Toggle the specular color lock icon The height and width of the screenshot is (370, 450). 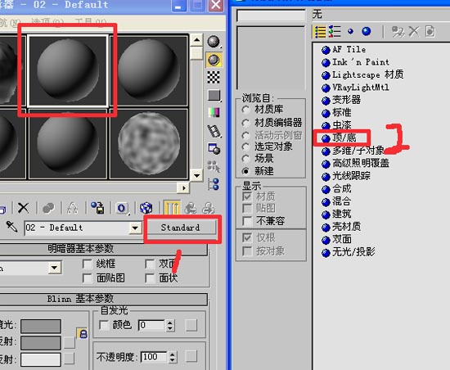pyautogui.click(x=83, y=333)
